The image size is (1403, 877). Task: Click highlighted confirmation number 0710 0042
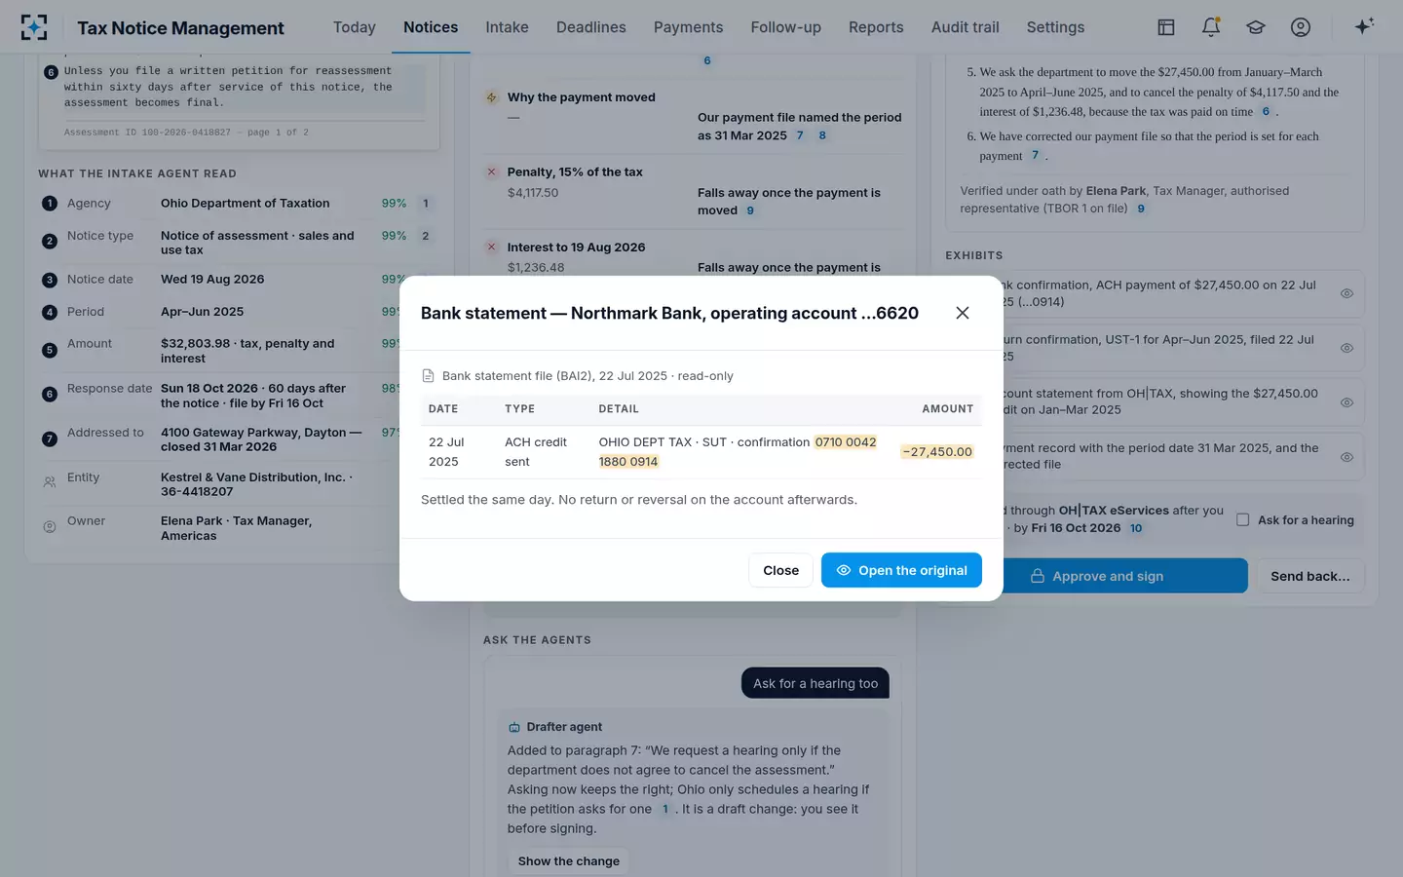[846, 442]
